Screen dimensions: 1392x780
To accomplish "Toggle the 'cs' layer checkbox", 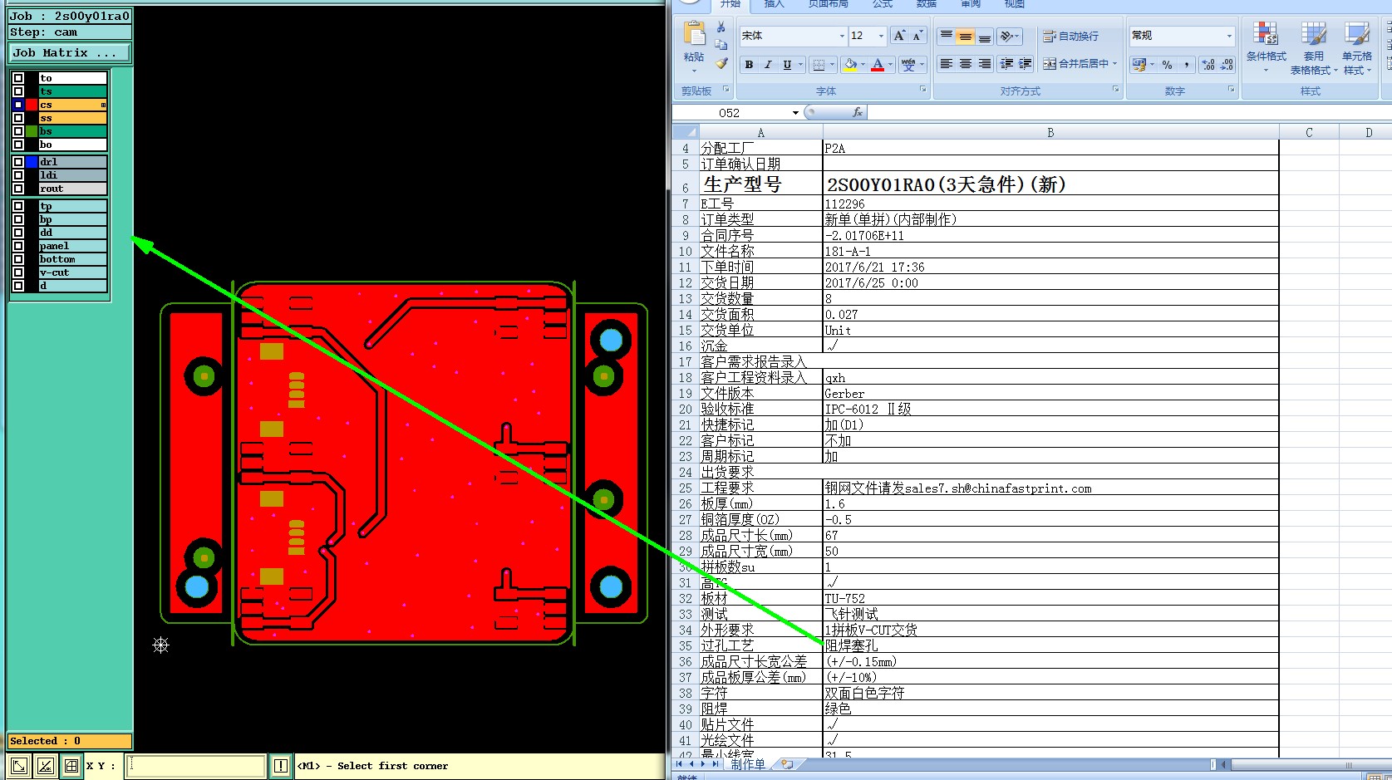I will (x=18, y=105).
